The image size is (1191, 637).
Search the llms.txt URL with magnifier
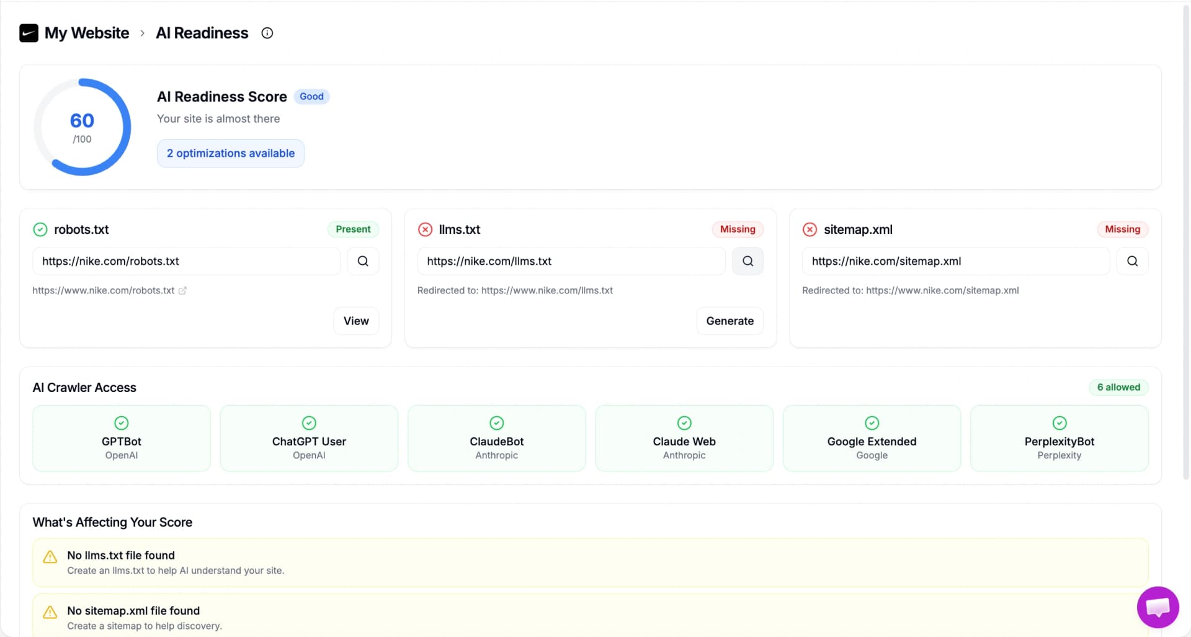pyautogui.click(x=747, y=261)
